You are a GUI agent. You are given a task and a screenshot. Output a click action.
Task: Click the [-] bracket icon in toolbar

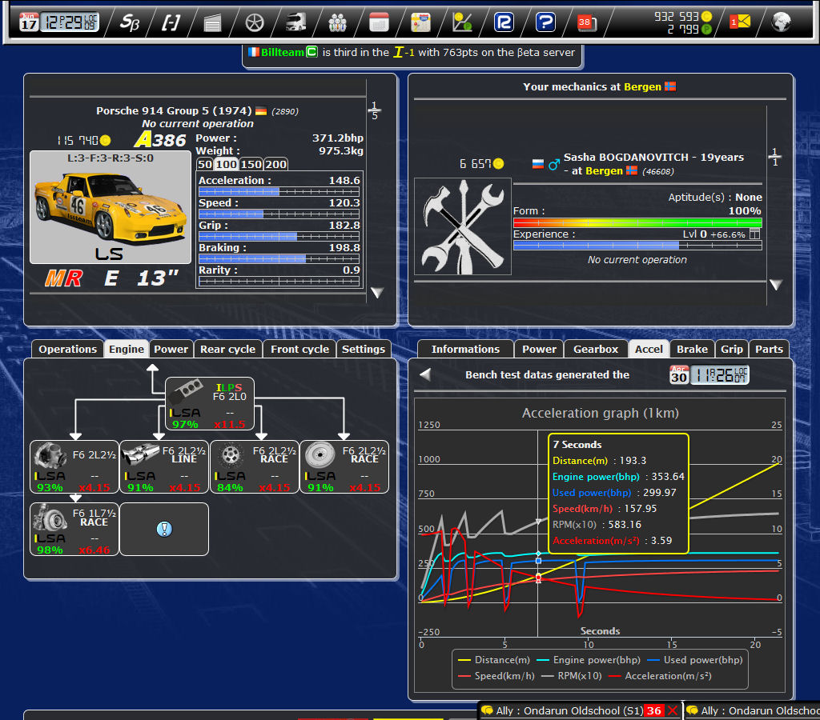pos(171,22)
